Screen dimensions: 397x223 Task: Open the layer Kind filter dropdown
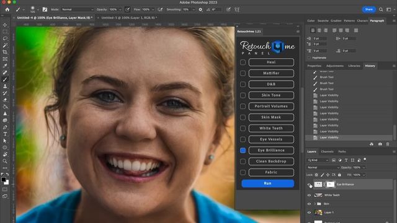318,160
